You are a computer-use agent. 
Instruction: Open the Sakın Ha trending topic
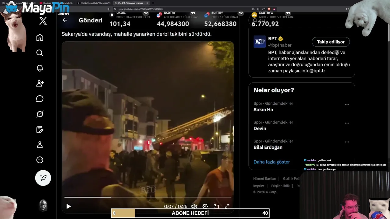coord(263,109)
